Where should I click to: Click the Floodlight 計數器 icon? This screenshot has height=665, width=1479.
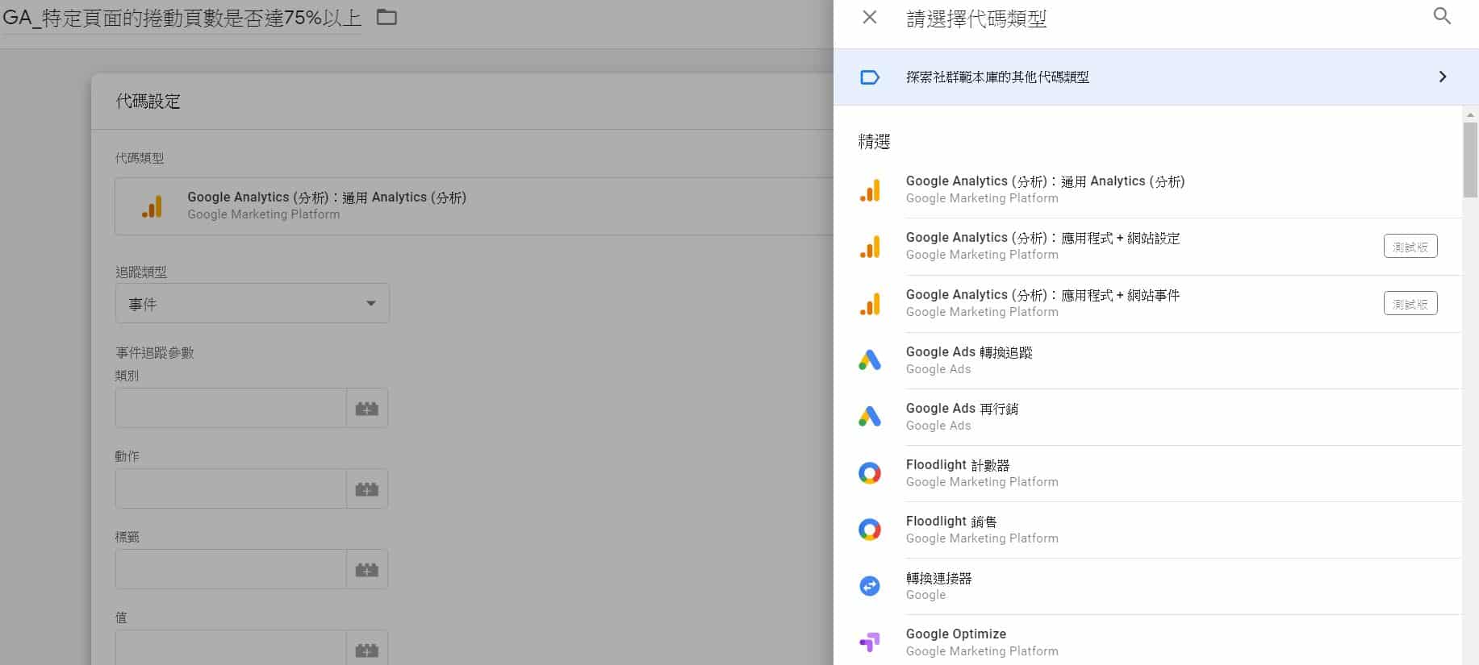point(869,473)
